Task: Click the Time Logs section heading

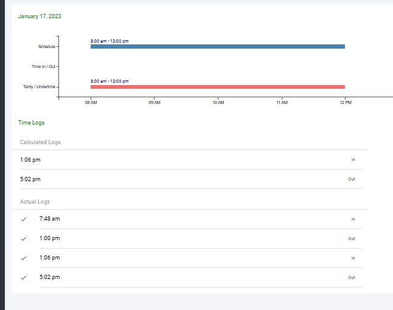Action: (x=31, y=123)
